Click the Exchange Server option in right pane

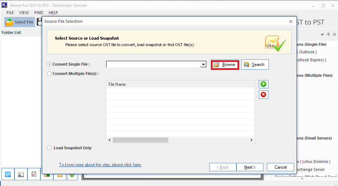click(311, 170)
